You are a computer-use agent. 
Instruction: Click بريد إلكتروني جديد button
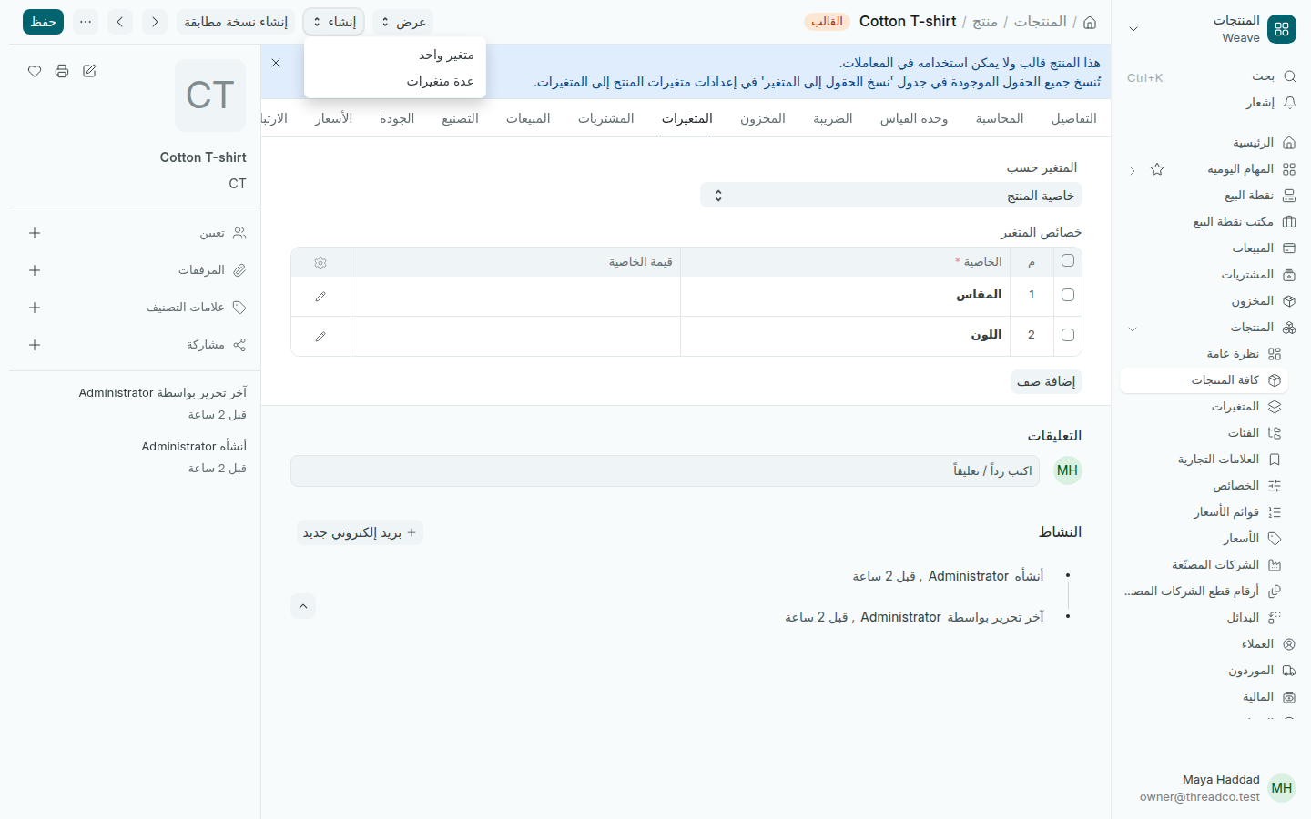tap(360, 532)
